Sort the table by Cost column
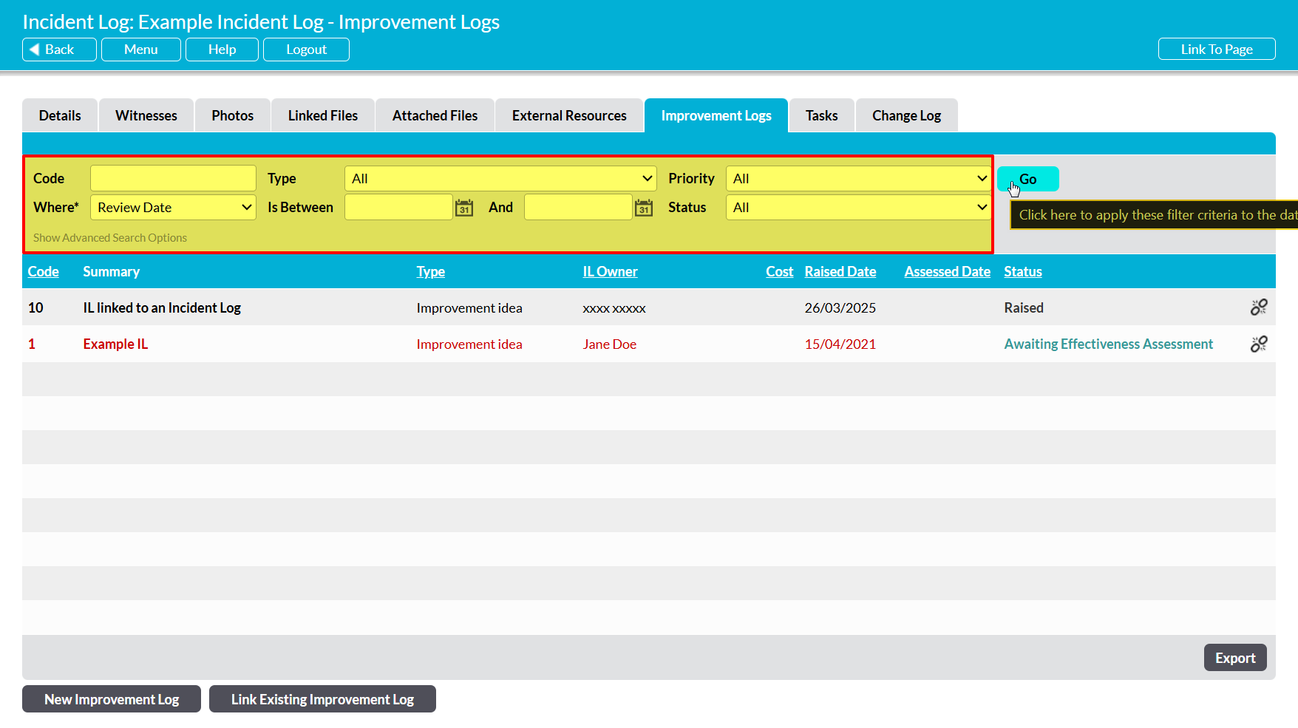 tap(780, 271)
